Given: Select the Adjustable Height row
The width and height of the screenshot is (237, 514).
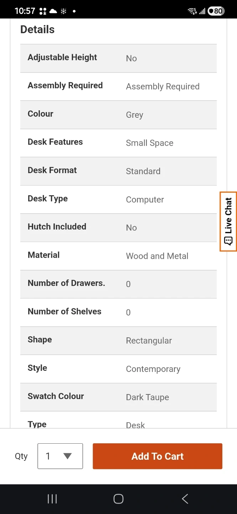Looking at the screenshot, I should point(118,58).
